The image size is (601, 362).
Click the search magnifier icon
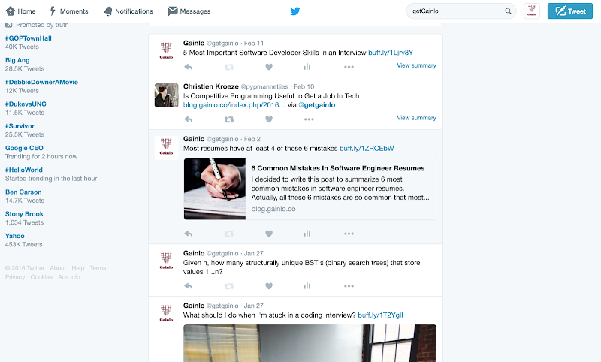click(x=508, y=11)
